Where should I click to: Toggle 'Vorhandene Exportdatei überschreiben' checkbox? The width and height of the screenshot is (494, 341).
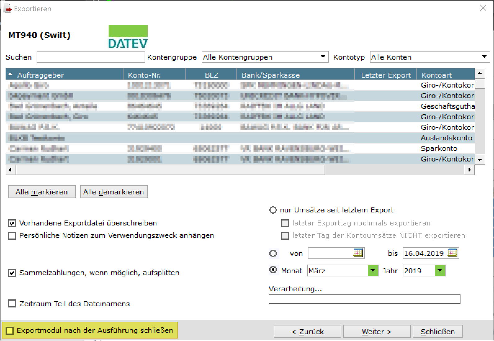12,223
